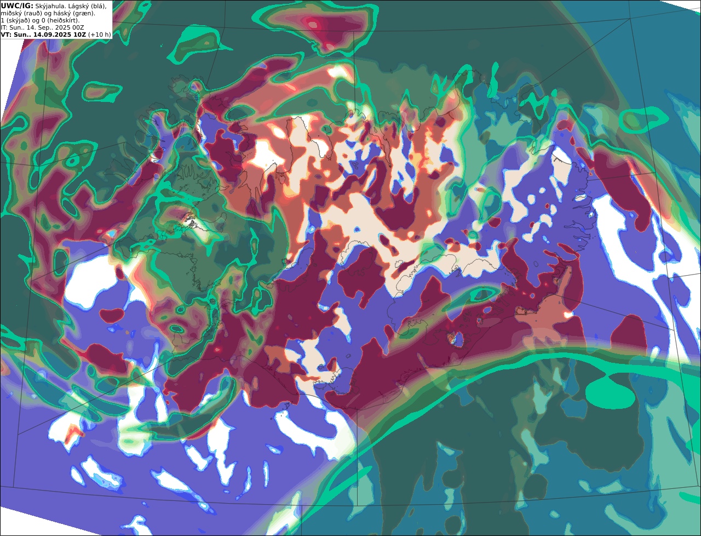Click the bold "UWC/IG:" title label
This screenshot has width=701, height=536.
pos(17,6)
